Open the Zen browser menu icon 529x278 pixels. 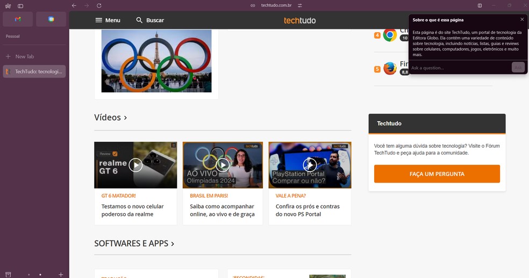8,6
